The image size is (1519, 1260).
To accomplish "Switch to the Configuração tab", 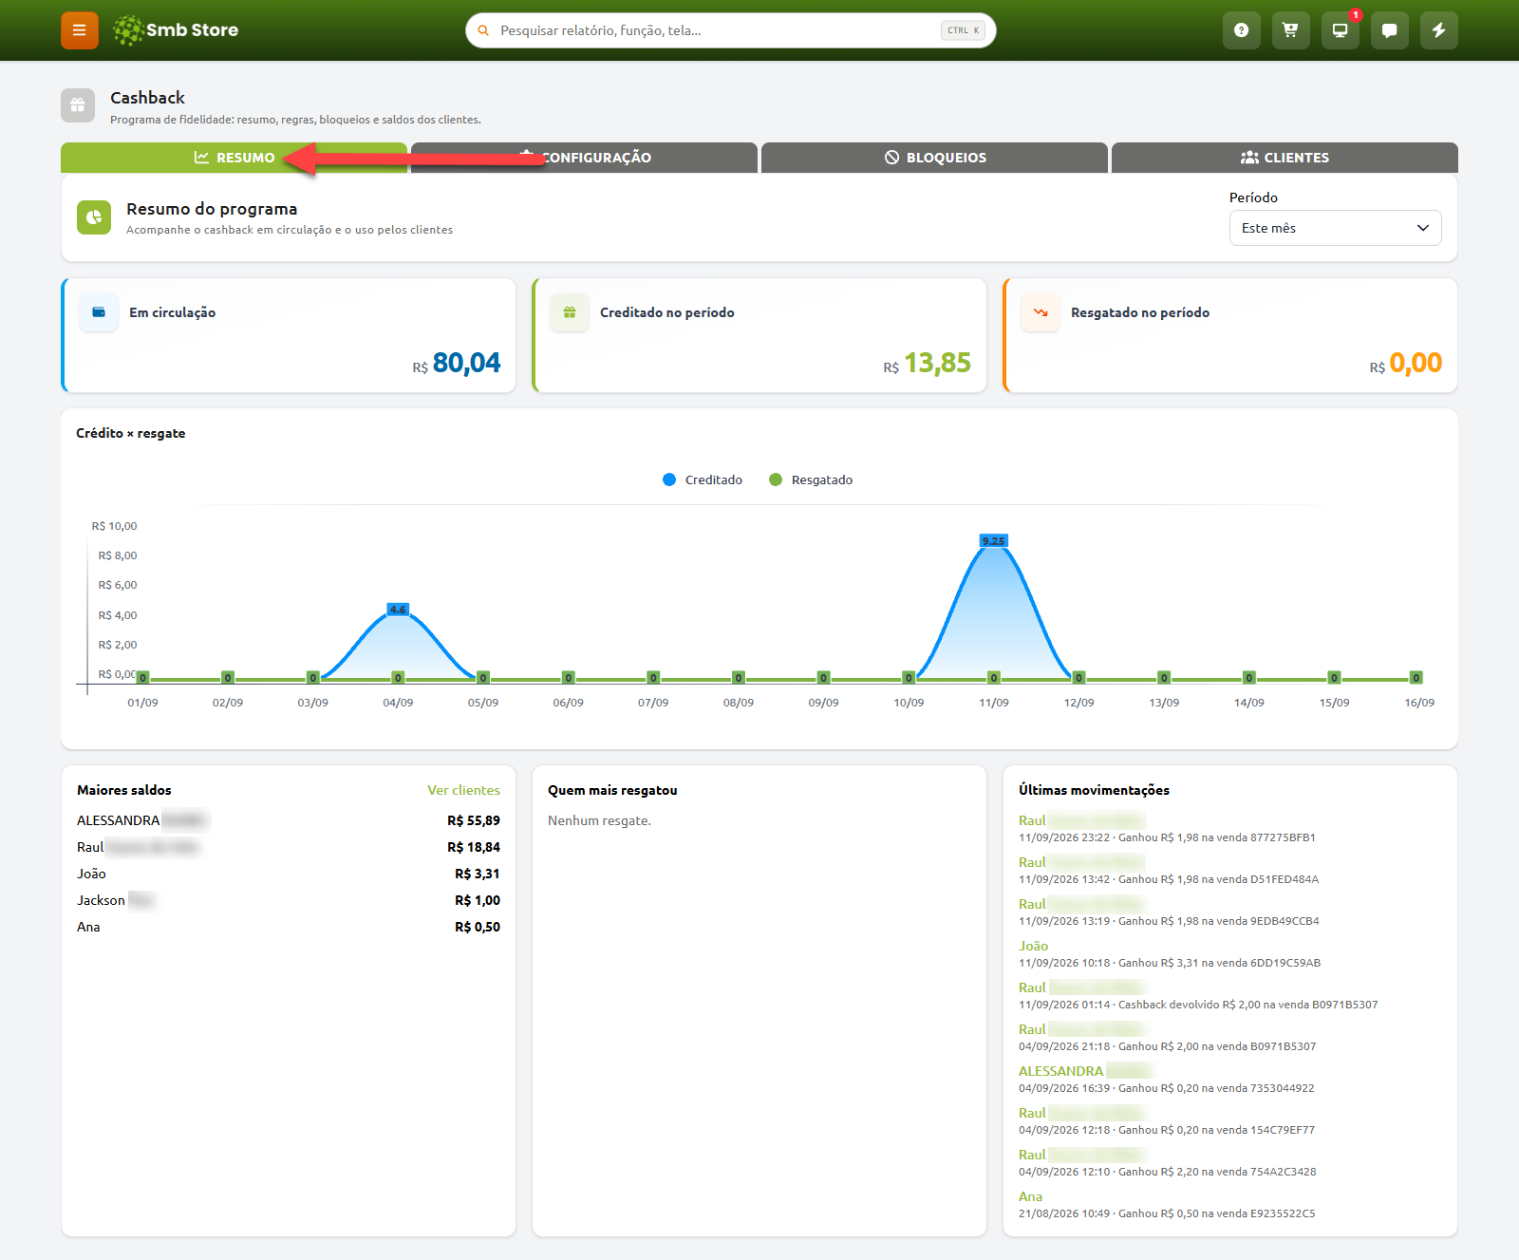I will pos(584,158).
